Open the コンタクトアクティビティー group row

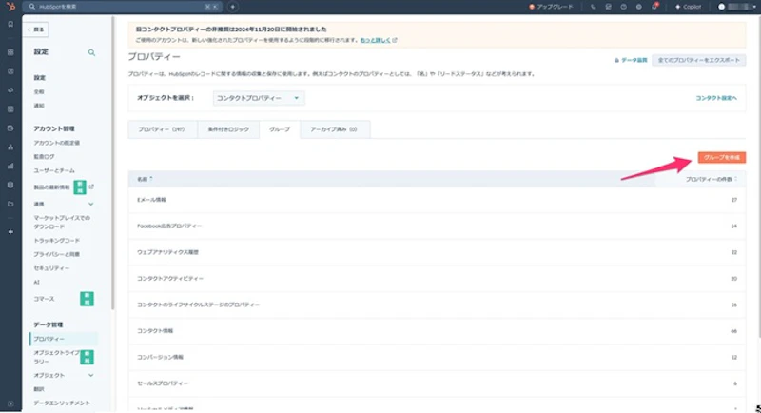click(437, 279)
